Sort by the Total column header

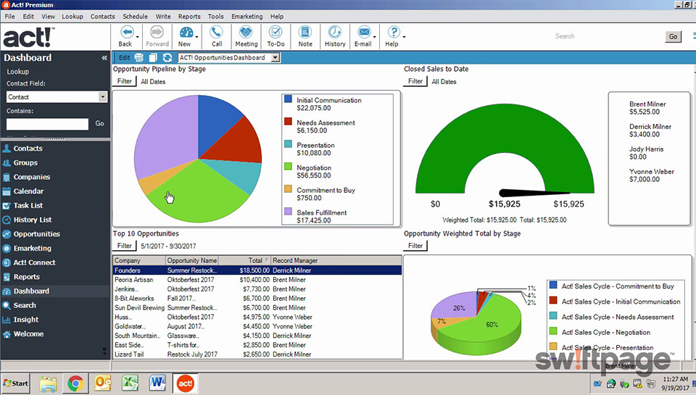coord(244,260)
